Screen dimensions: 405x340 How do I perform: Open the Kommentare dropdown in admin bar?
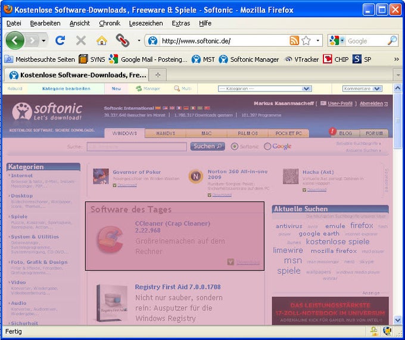362,89
